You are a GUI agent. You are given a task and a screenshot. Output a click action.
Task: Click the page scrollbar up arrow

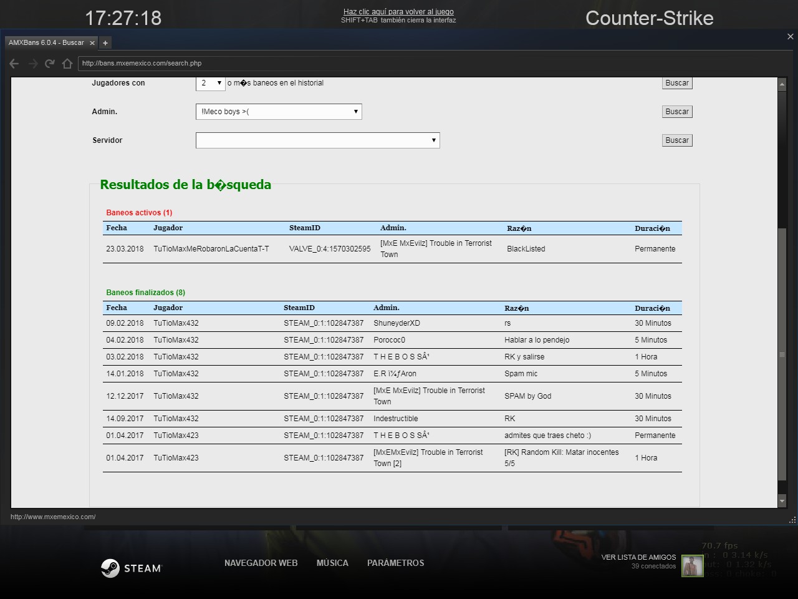(782, 83)
